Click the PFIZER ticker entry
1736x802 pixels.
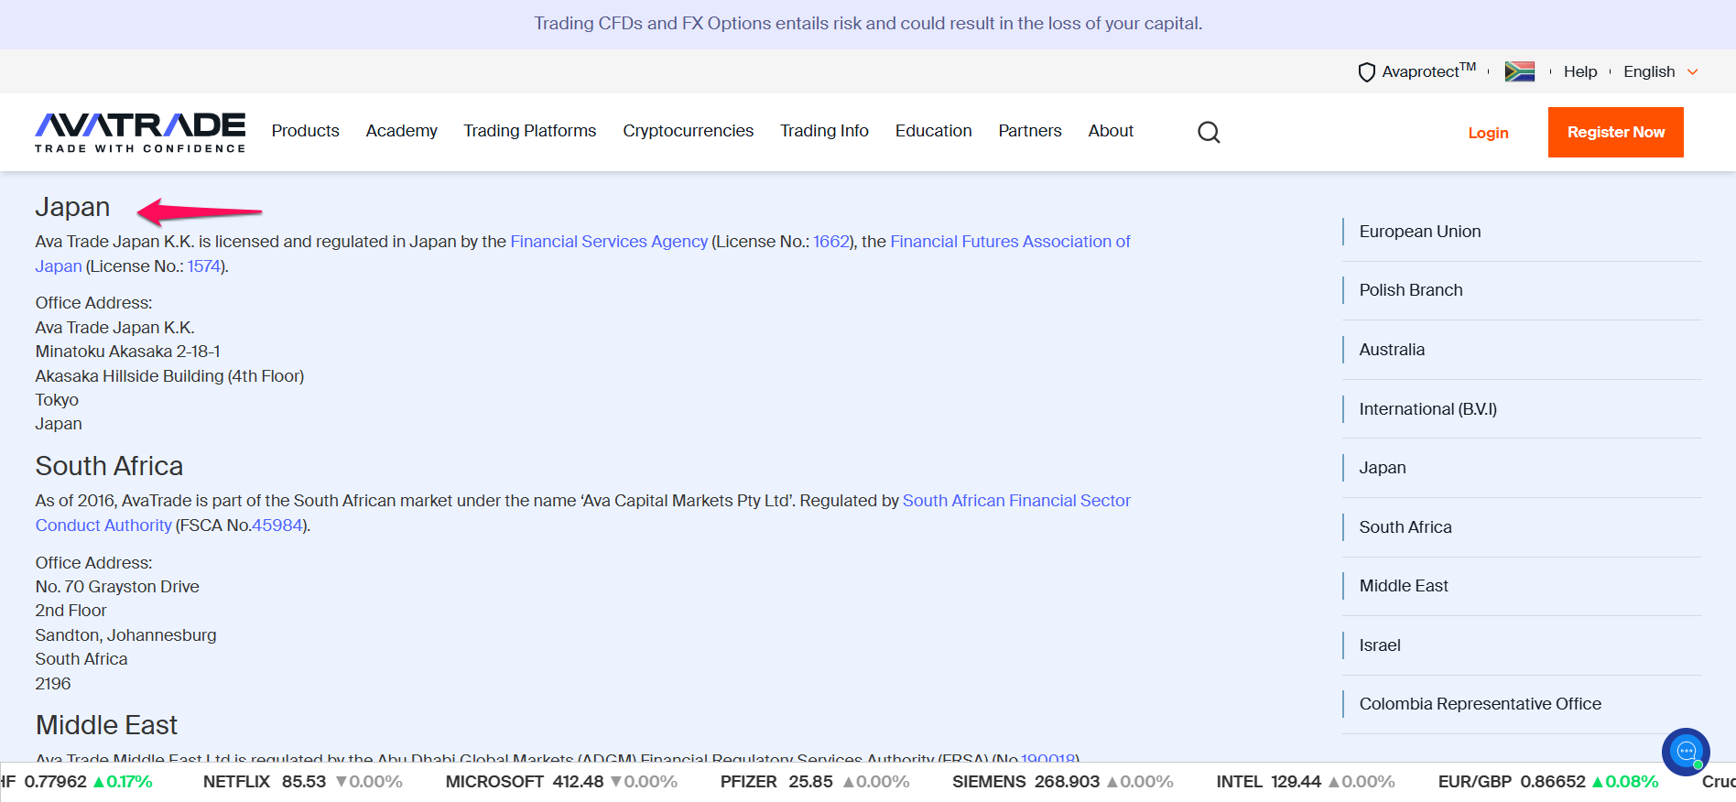pyautogui.click(x=815, y=782)
